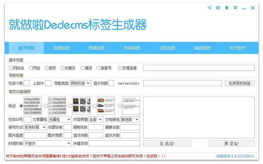Click the 清空(Q) button
263x164 pixels.
coord(232,143)
